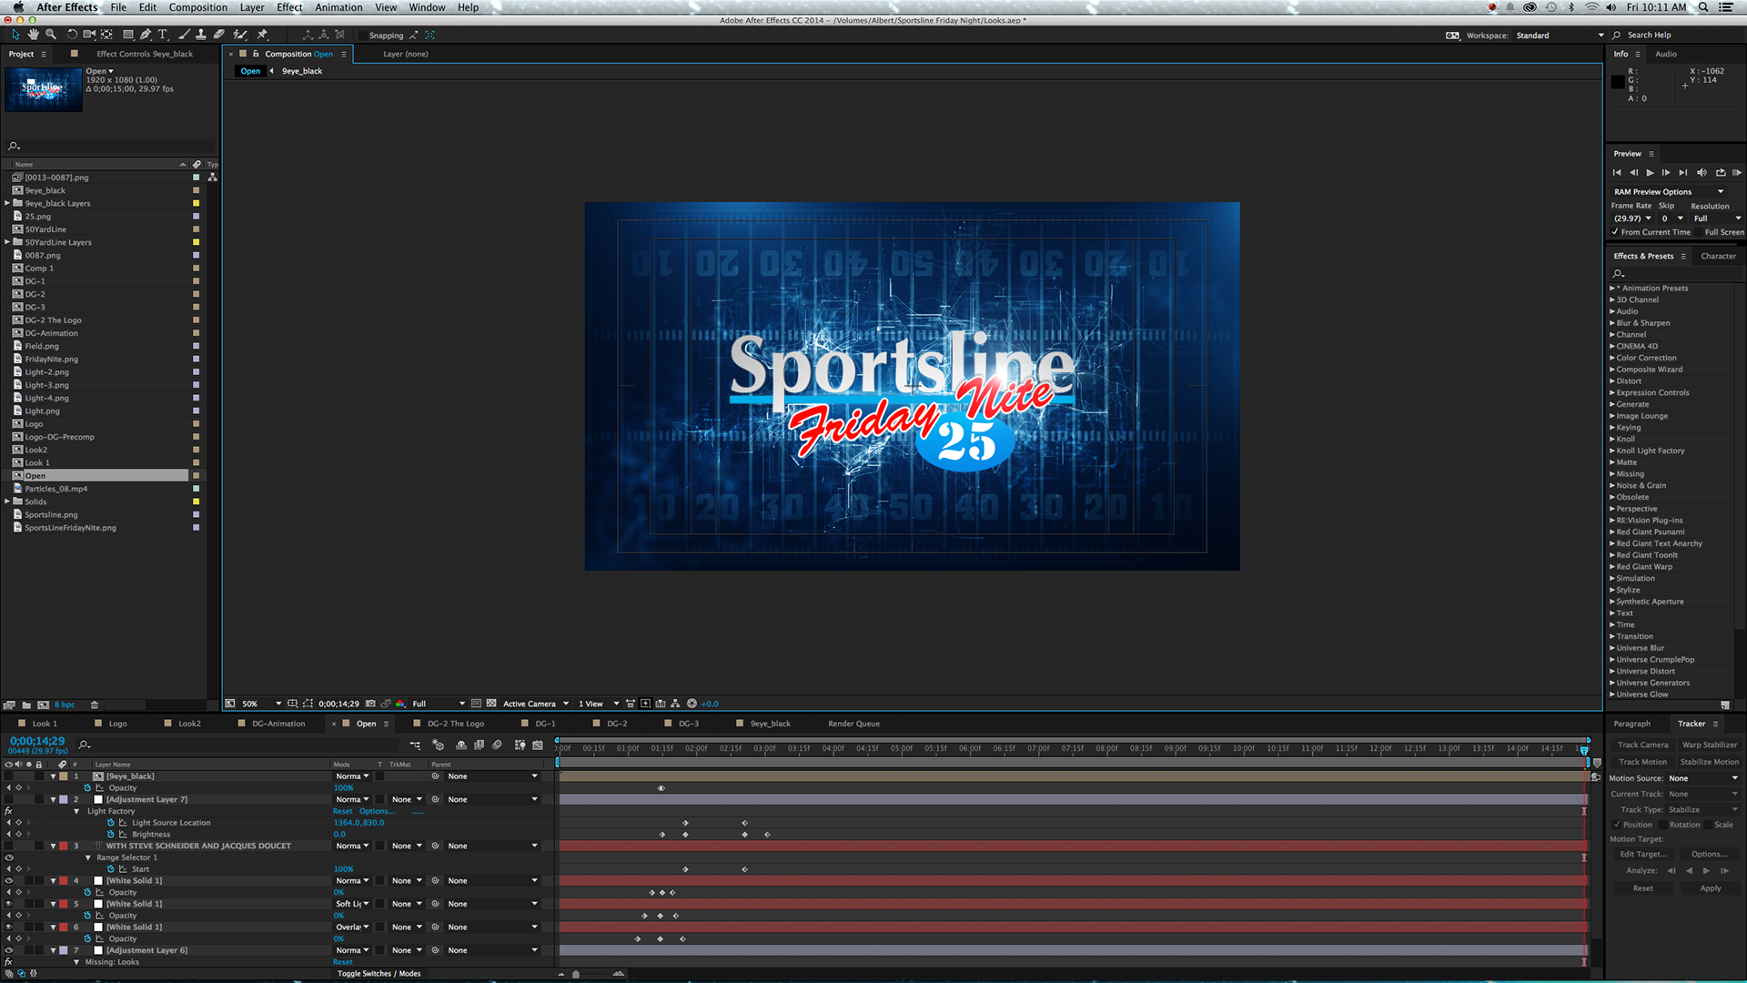Image resolution: width=1747 pixels, height=983 pixels.
Task: Enable the Snapping checkbox
Action: [x=363, y=35]
